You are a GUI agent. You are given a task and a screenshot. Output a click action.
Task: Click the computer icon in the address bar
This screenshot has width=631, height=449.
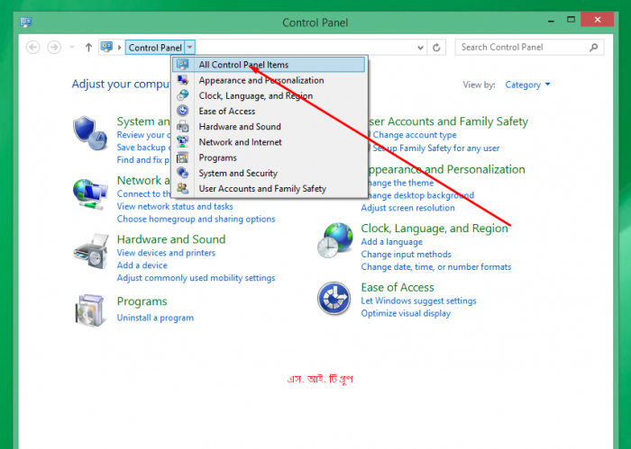pos(106,47)
